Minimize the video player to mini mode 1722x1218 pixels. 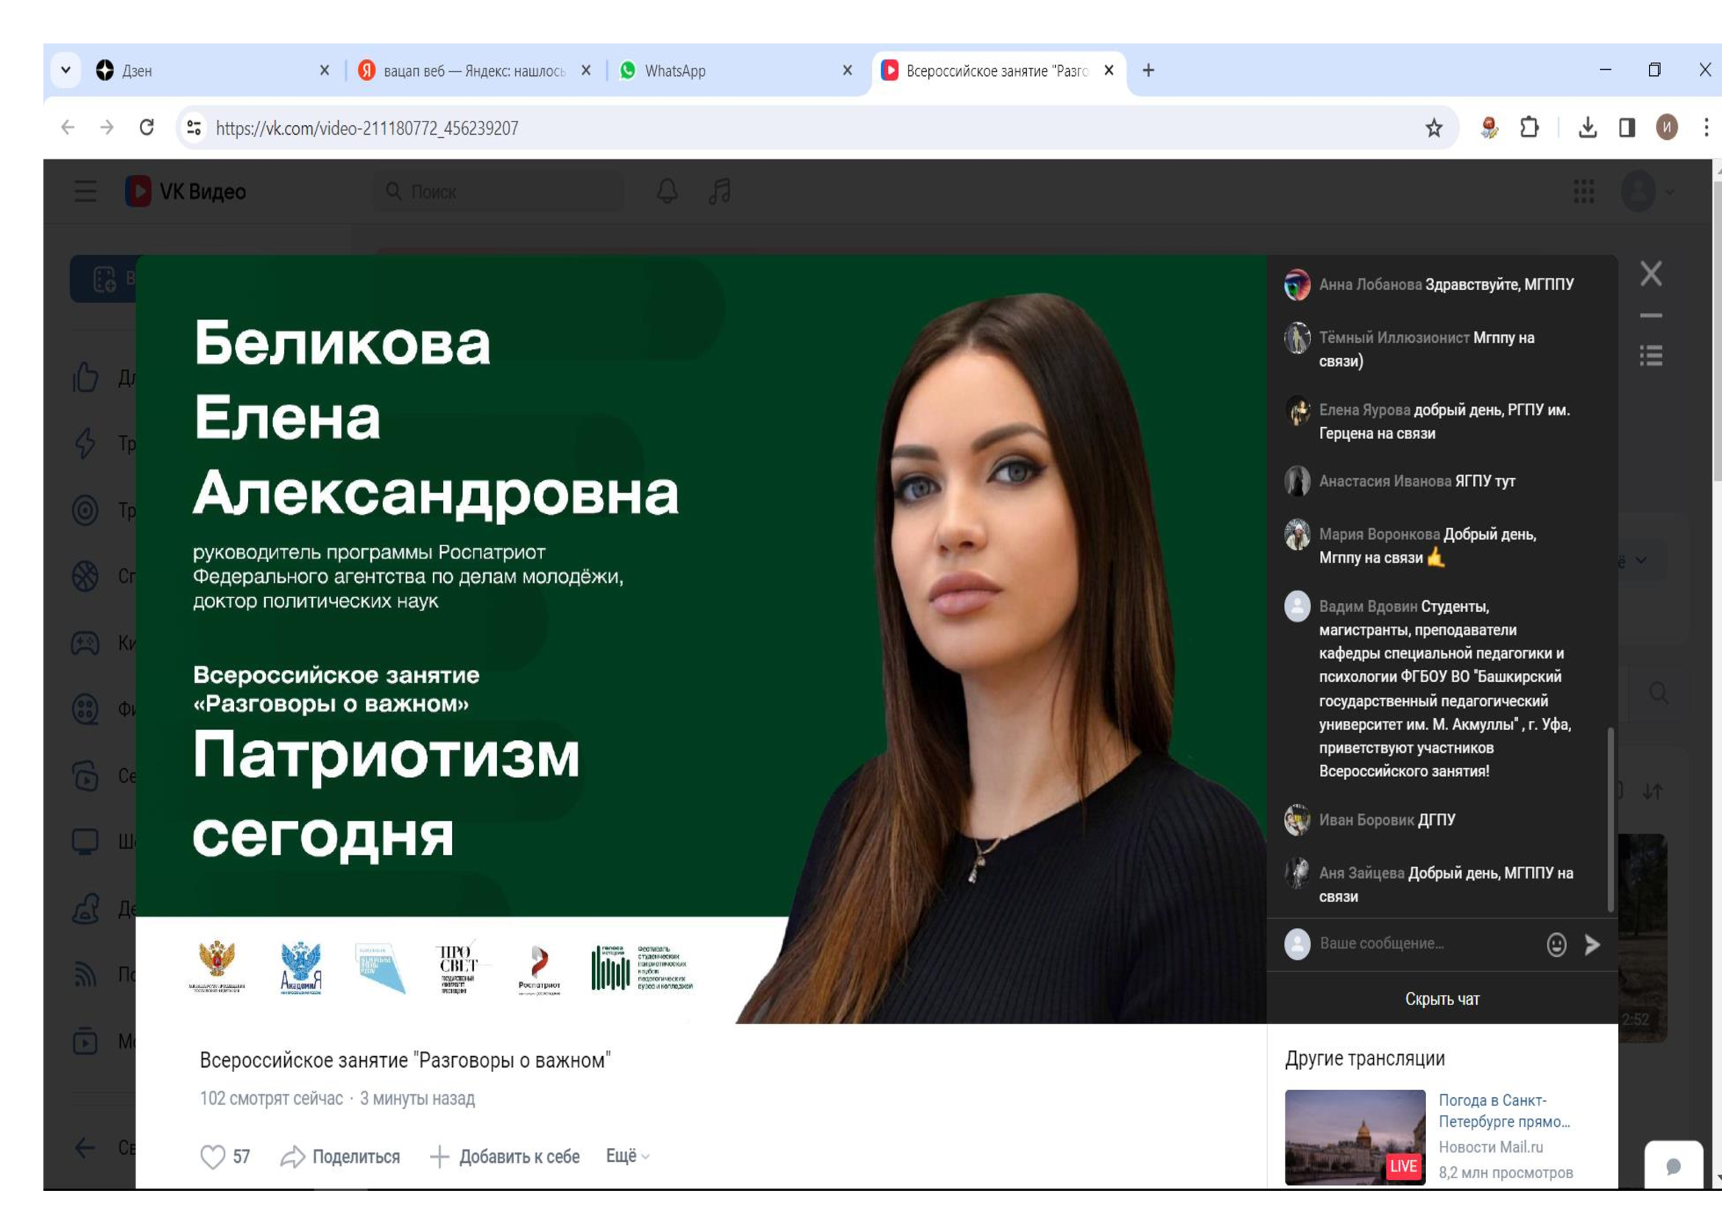pos(1651,316)
